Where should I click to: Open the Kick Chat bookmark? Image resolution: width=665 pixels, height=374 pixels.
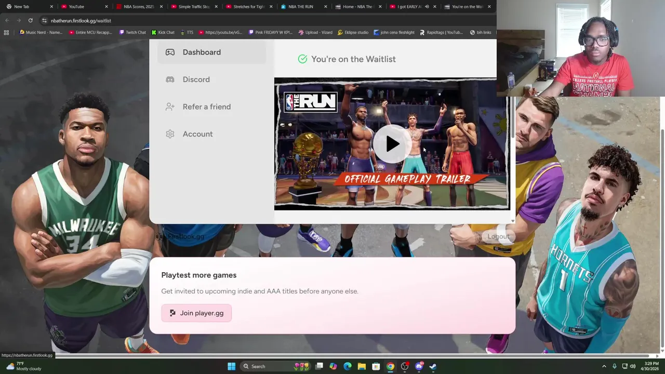[x=163, y=32]
